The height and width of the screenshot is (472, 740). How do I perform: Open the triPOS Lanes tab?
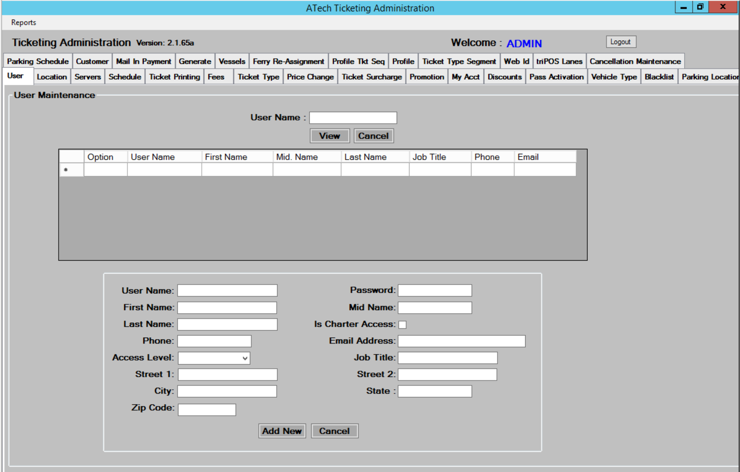[x=559, y=61]
